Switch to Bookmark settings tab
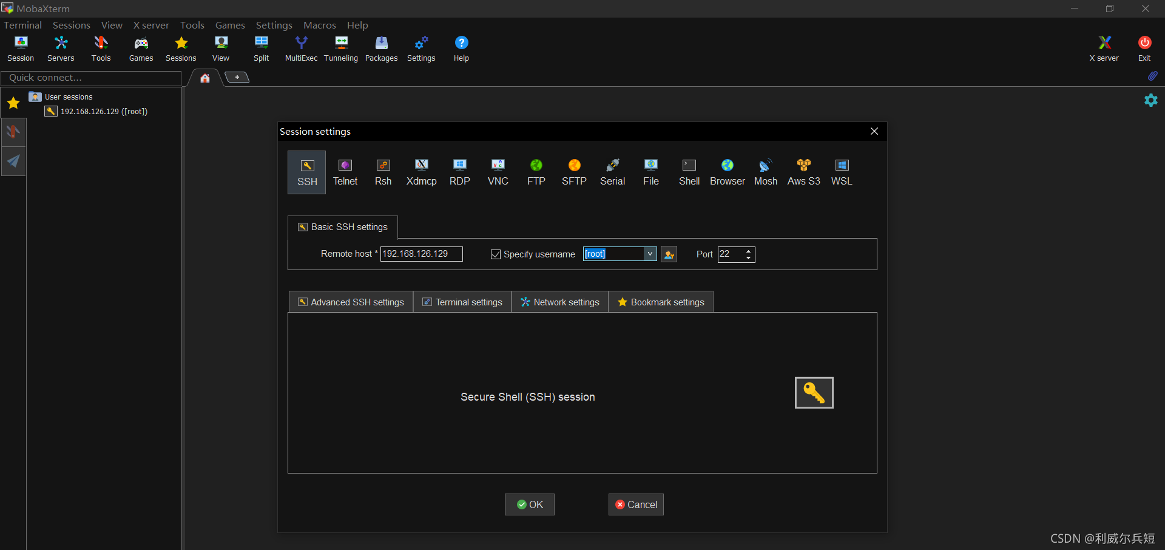 coord(661,302)
